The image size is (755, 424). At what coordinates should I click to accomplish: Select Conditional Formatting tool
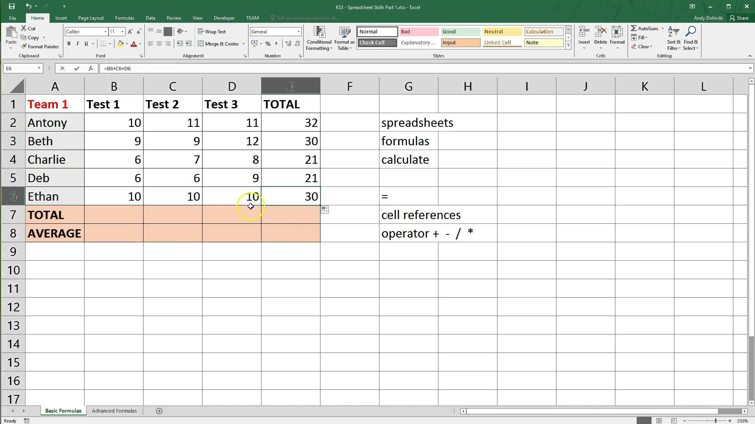pos(319,38)
